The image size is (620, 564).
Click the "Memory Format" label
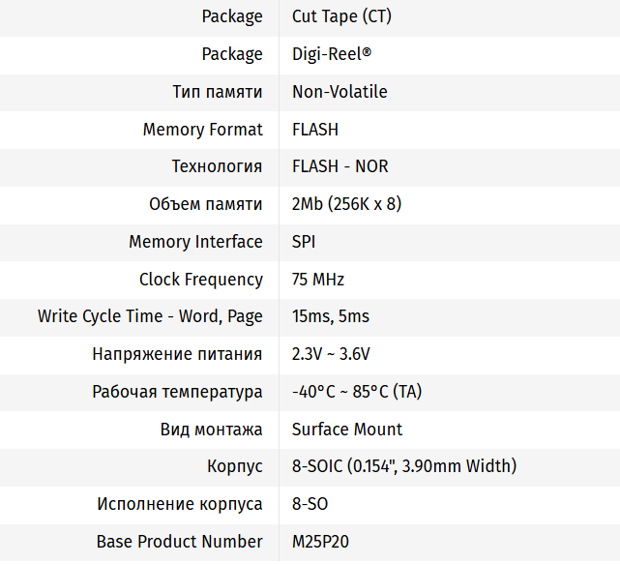coord(202,130)
